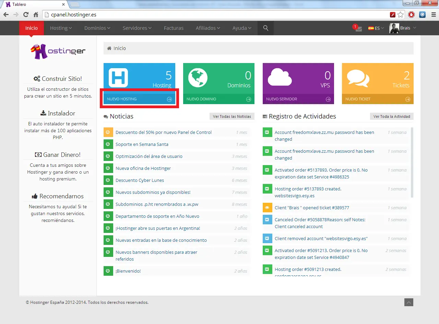Open the red stop-sign extension icon
The width and height of the screenshot is (439, 324).
[412, 15]
